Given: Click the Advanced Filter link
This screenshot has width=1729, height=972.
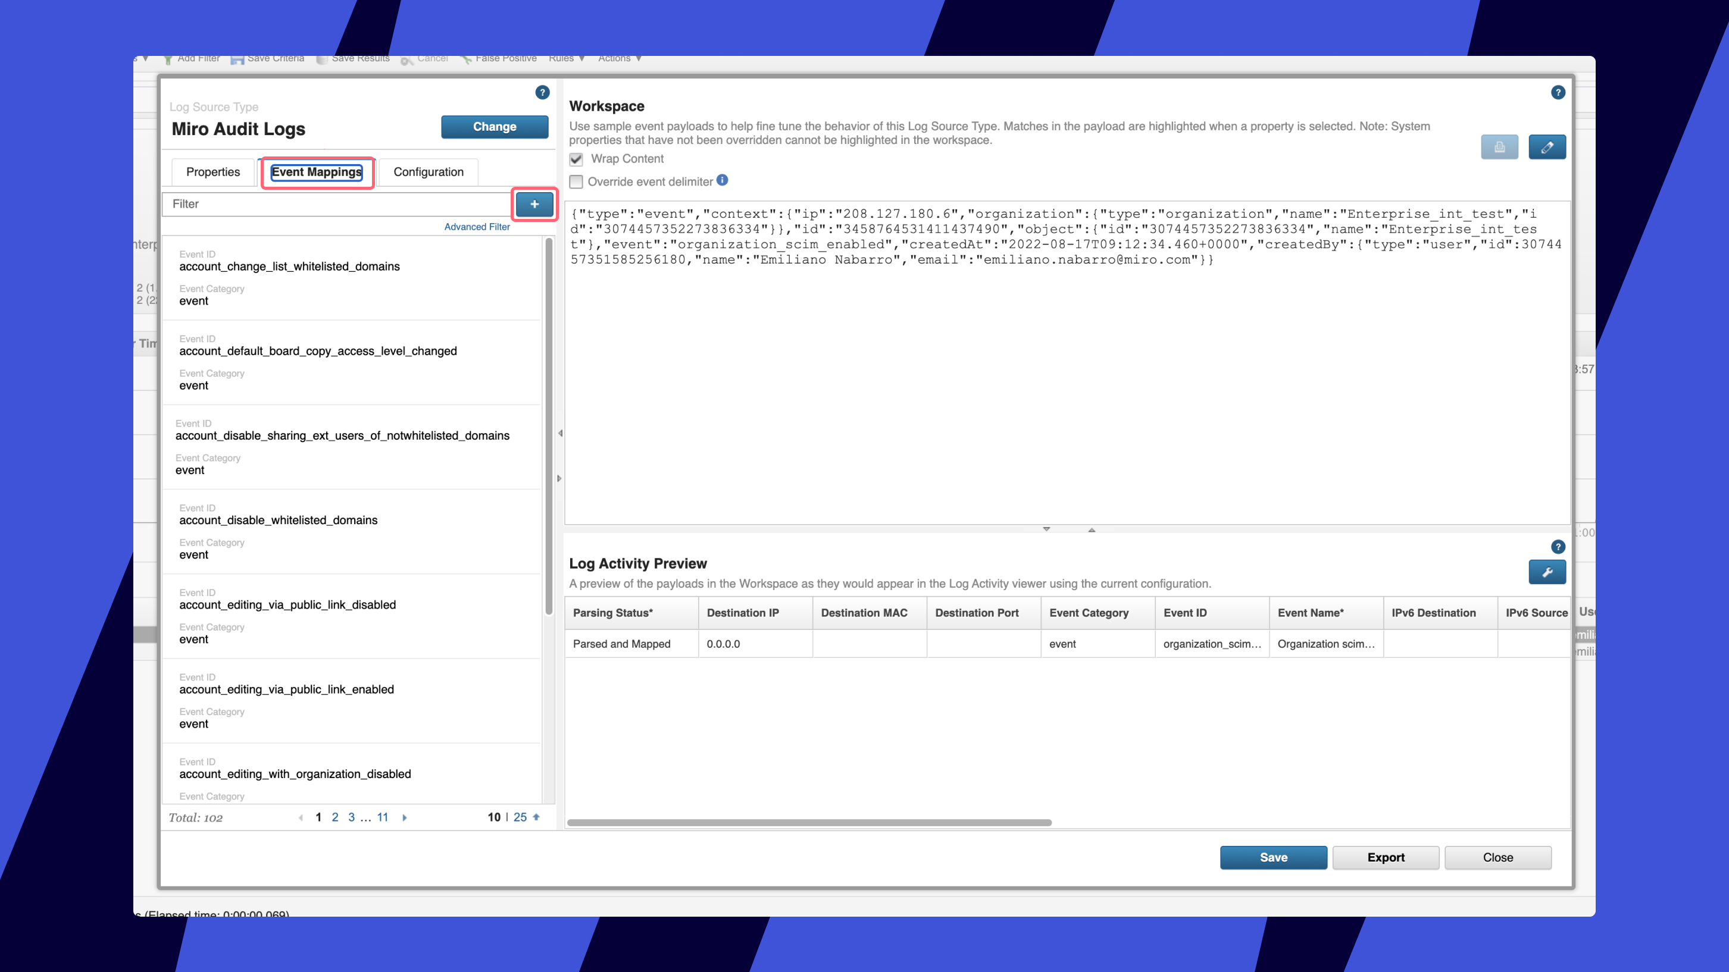Looking at the screenshot, I should point(477,227).
